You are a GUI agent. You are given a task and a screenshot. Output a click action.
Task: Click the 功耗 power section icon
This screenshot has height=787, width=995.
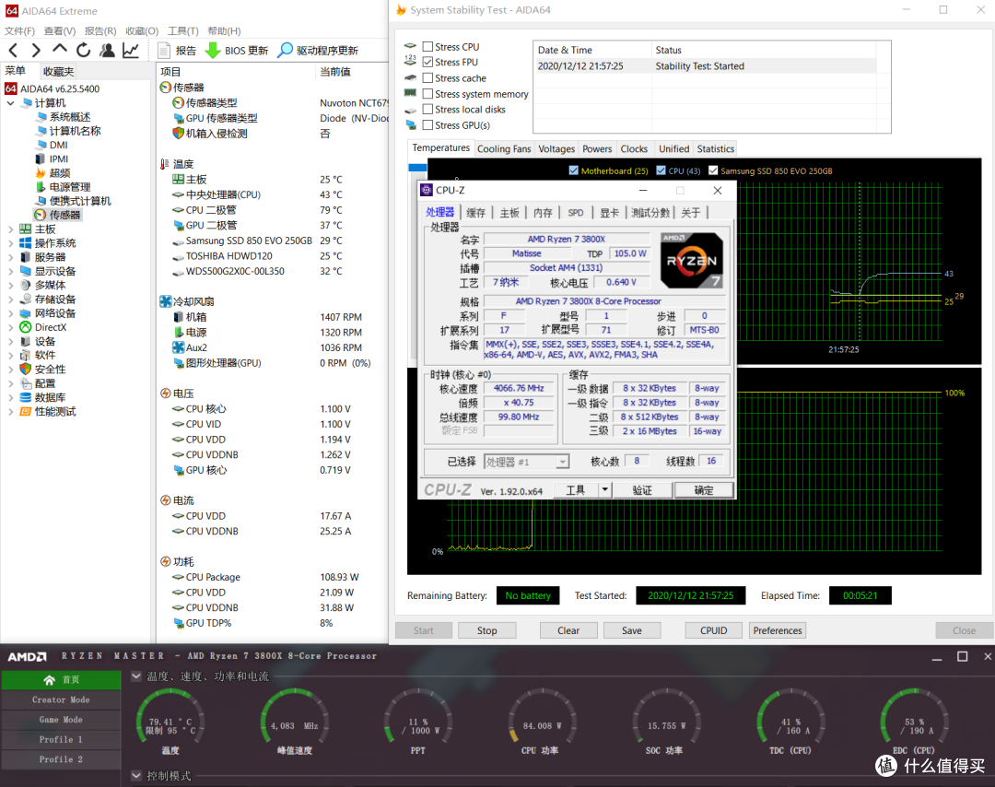[166, 562]
